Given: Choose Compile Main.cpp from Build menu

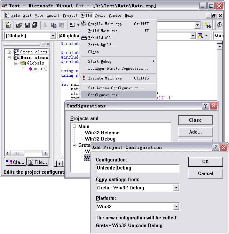Looking at the screenshot, I should pyautogui.click(x=119, y=24).
